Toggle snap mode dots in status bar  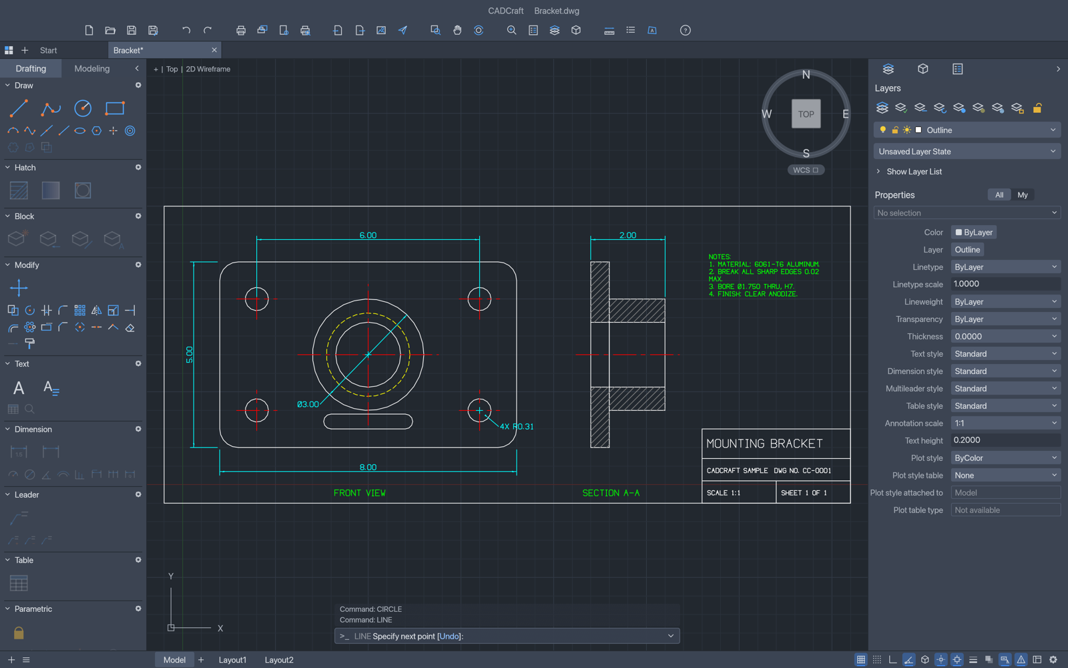pos(877,660)
